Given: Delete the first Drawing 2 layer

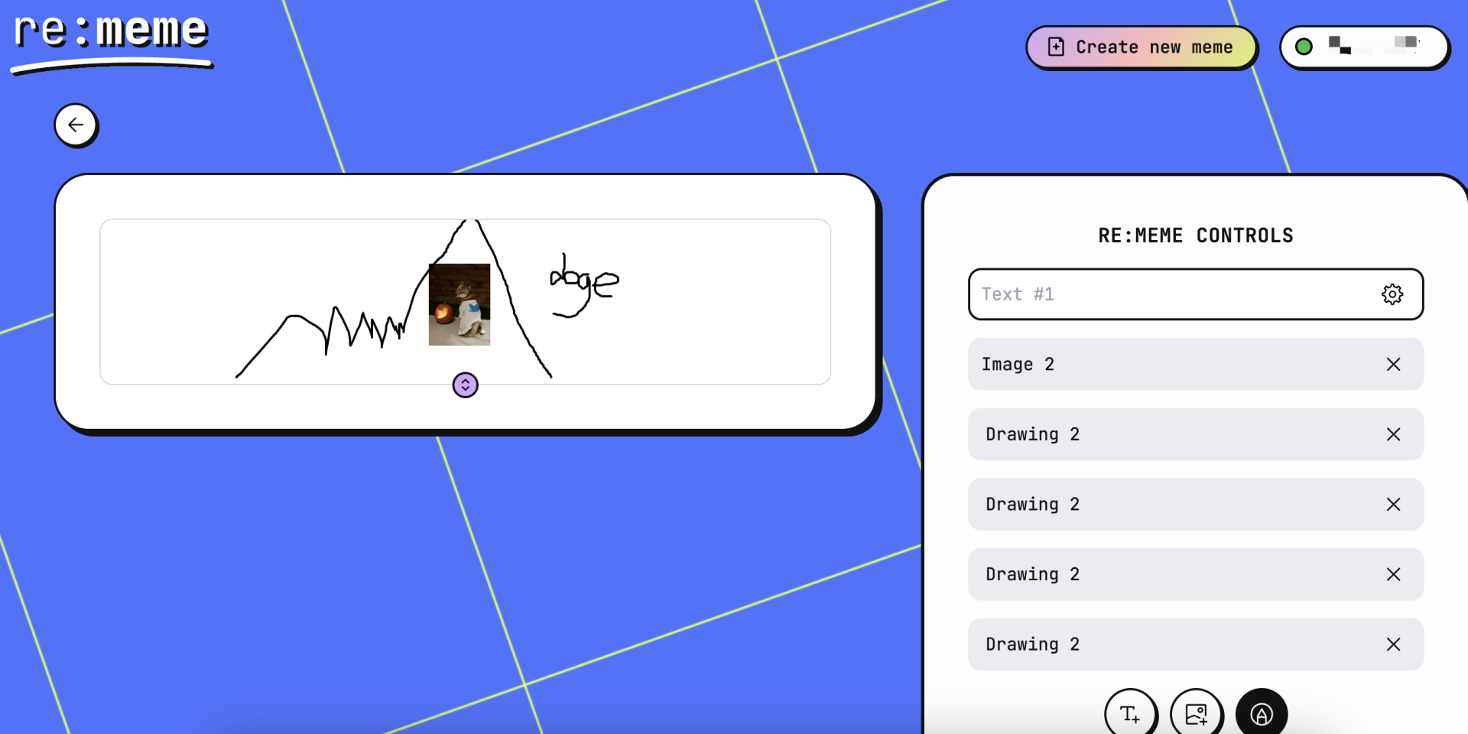Looking at the screenshot, I should (x=1394, y=434).
